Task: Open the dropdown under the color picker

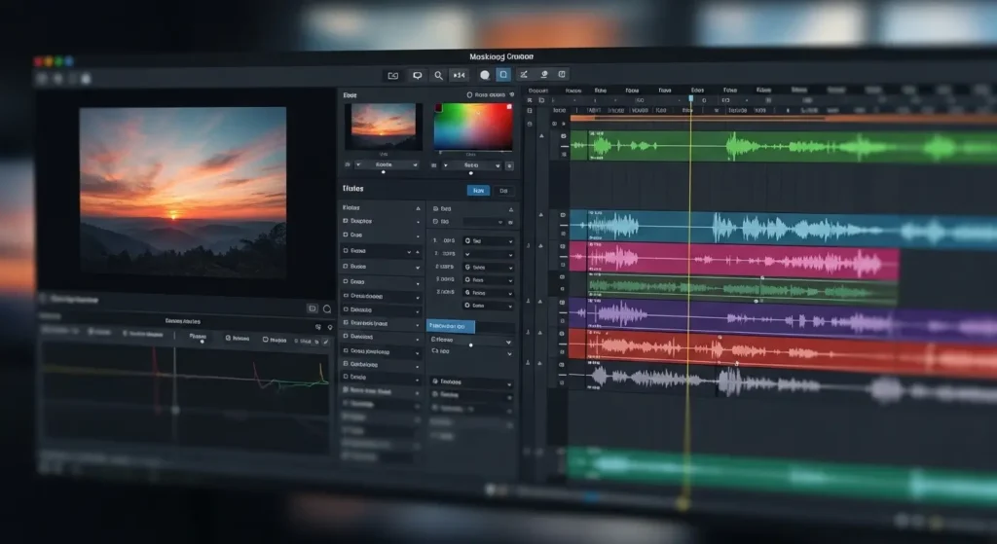Action: click(471, 165)
